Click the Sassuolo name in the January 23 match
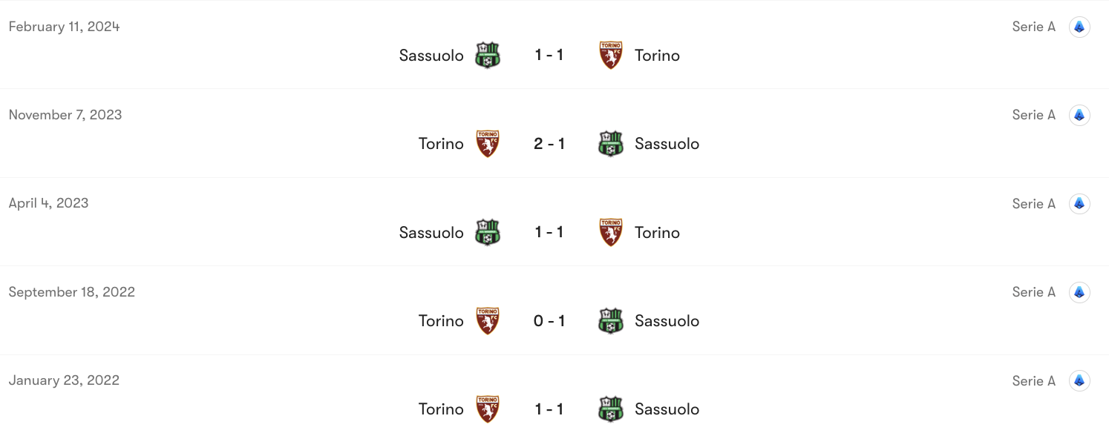Viewport: 1109px width, 433px height. 667,409
